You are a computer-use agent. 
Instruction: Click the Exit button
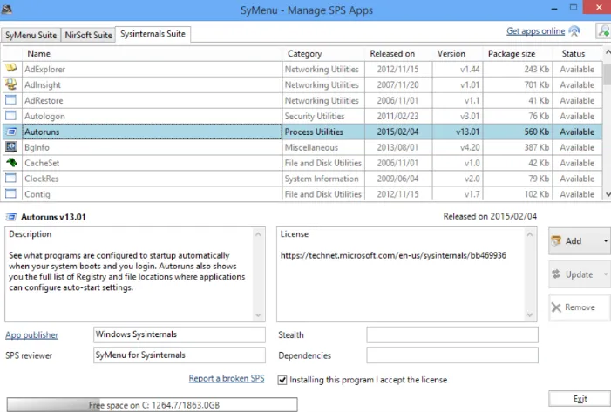[x=580, y=399]
